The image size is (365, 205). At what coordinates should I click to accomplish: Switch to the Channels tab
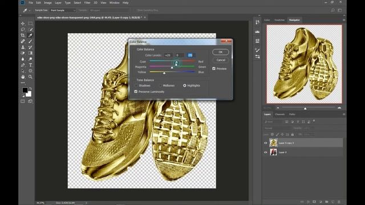(x=279, y=114)
